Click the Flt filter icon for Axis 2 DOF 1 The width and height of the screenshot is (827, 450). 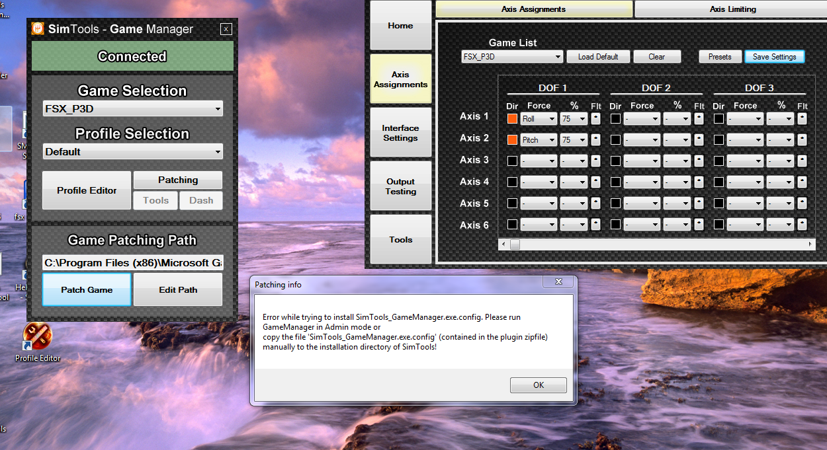click(595, 139)
